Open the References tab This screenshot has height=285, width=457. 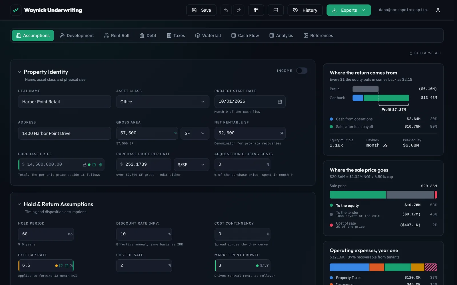coord(318,36)
